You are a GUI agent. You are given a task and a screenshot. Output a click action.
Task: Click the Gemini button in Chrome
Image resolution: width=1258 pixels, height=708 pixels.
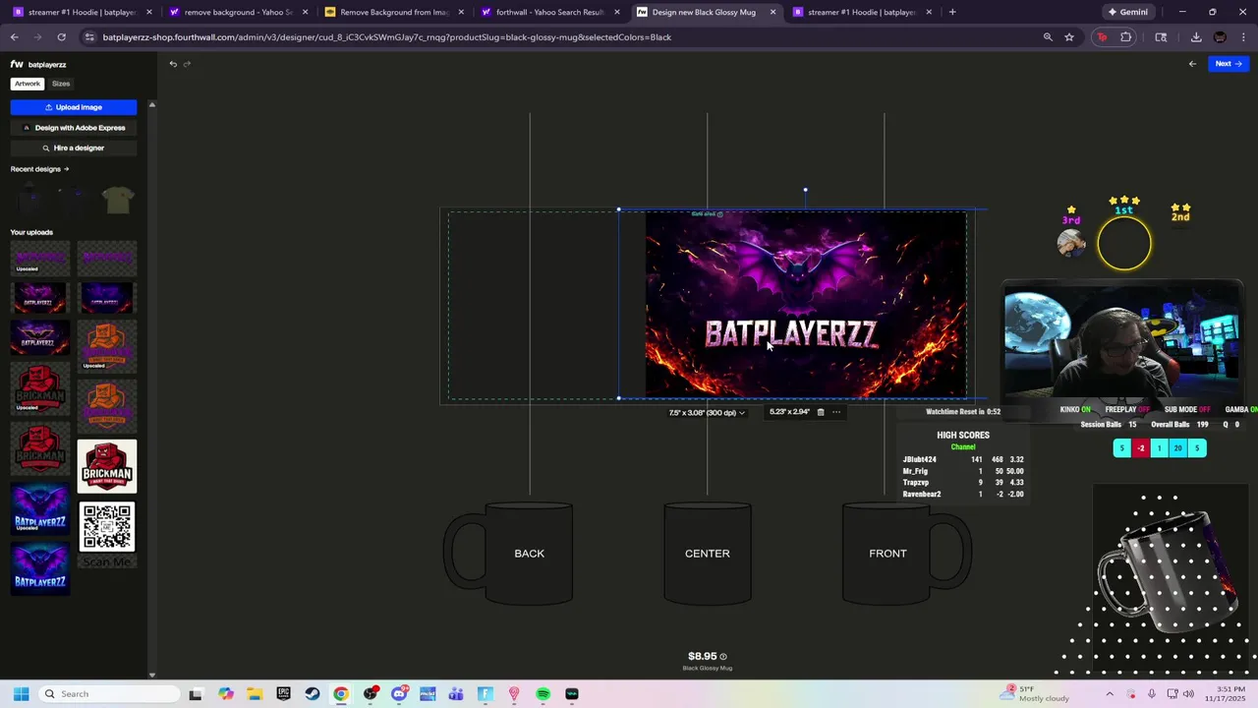tap(1127, 12)
